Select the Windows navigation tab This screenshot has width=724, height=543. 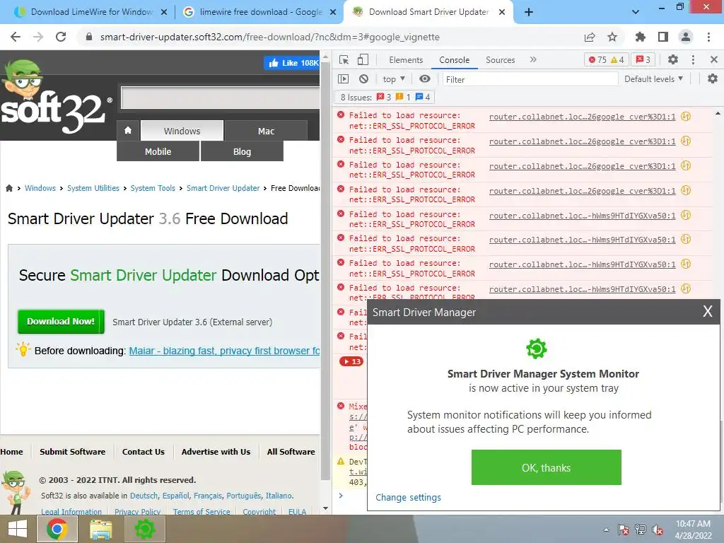click(x=182, y=131)
